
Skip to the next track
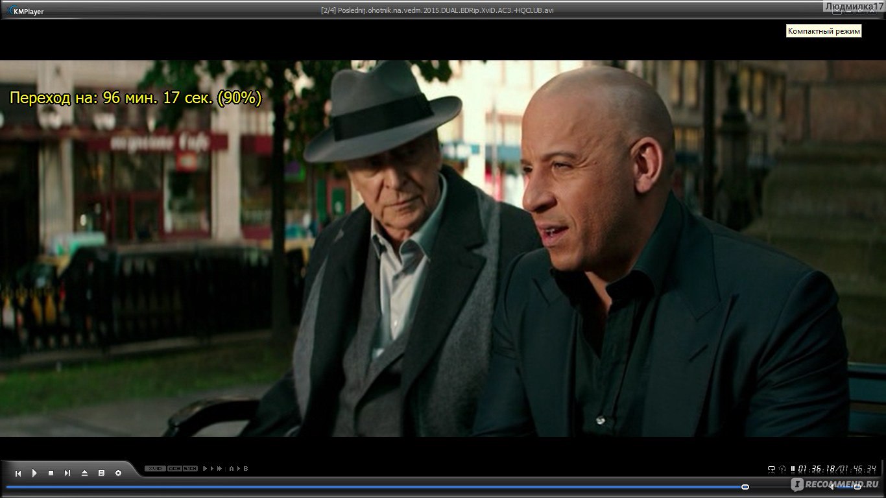coord(67,473)
